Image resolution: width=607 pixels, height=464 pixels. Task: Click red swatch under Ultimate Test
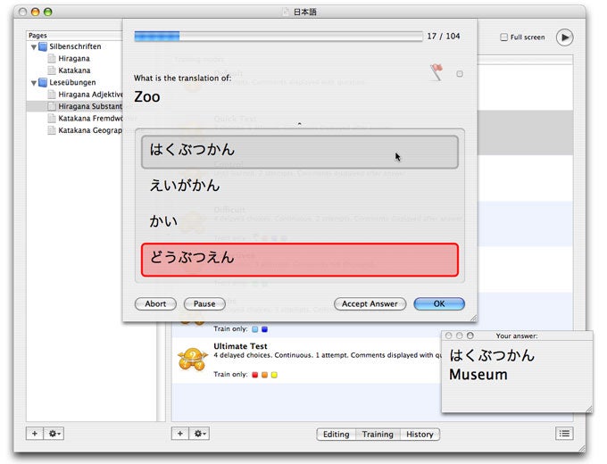pos(254,375)
